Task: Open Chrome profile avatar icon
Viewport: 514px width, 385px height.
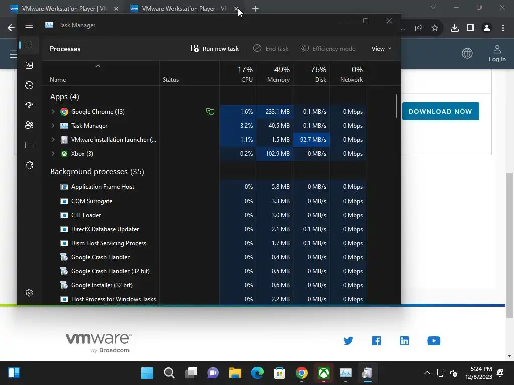Action: [x=487, y=28]
